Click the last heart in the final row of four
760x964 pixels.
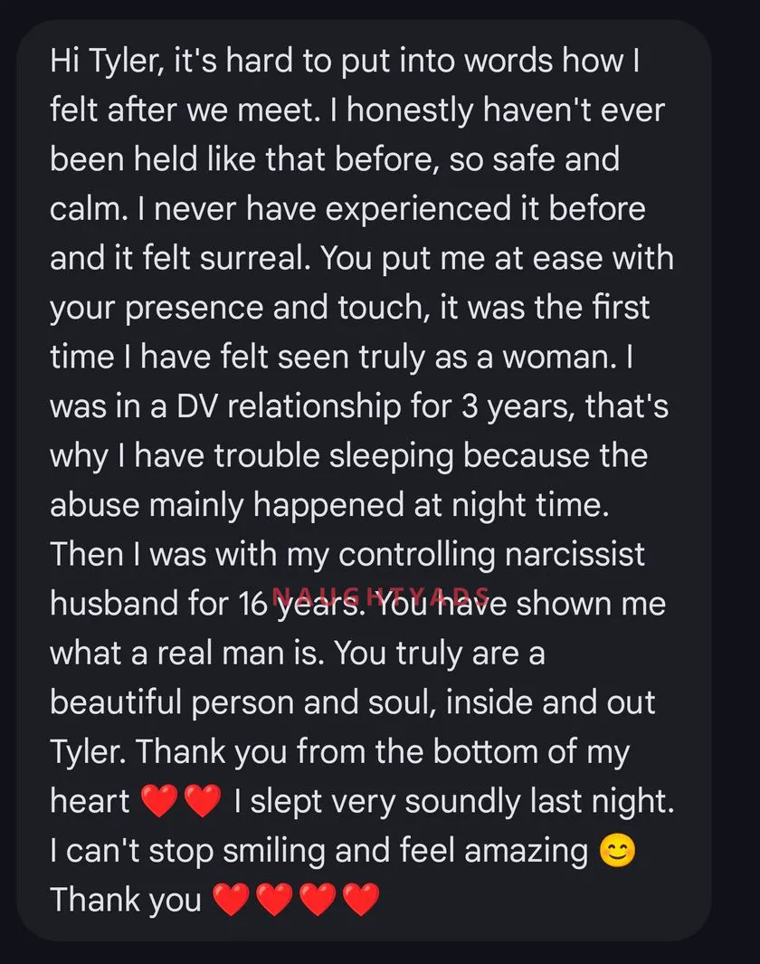pos(360,901)
